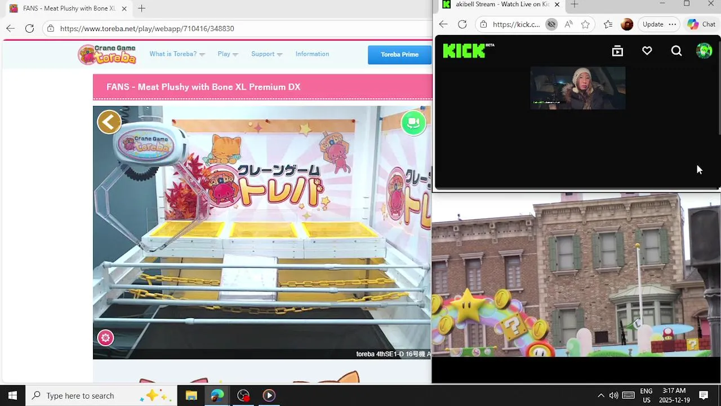The image size is (721, 406).
Task: Open the Edge profile avatar
Action: [x=627, y=24]
